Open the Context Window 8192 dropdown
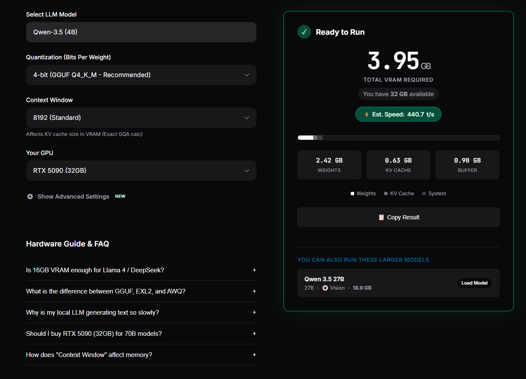 coord(141,118)
